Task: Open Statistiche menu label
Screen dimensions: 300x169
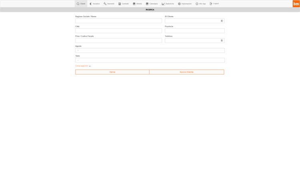Action: 170,4
